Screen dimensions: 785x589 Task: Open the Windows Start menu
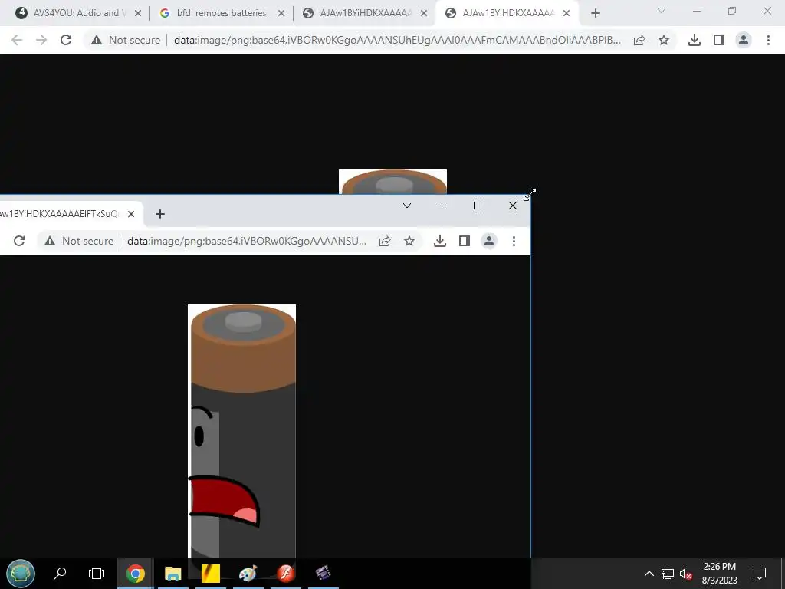[21, 573]
